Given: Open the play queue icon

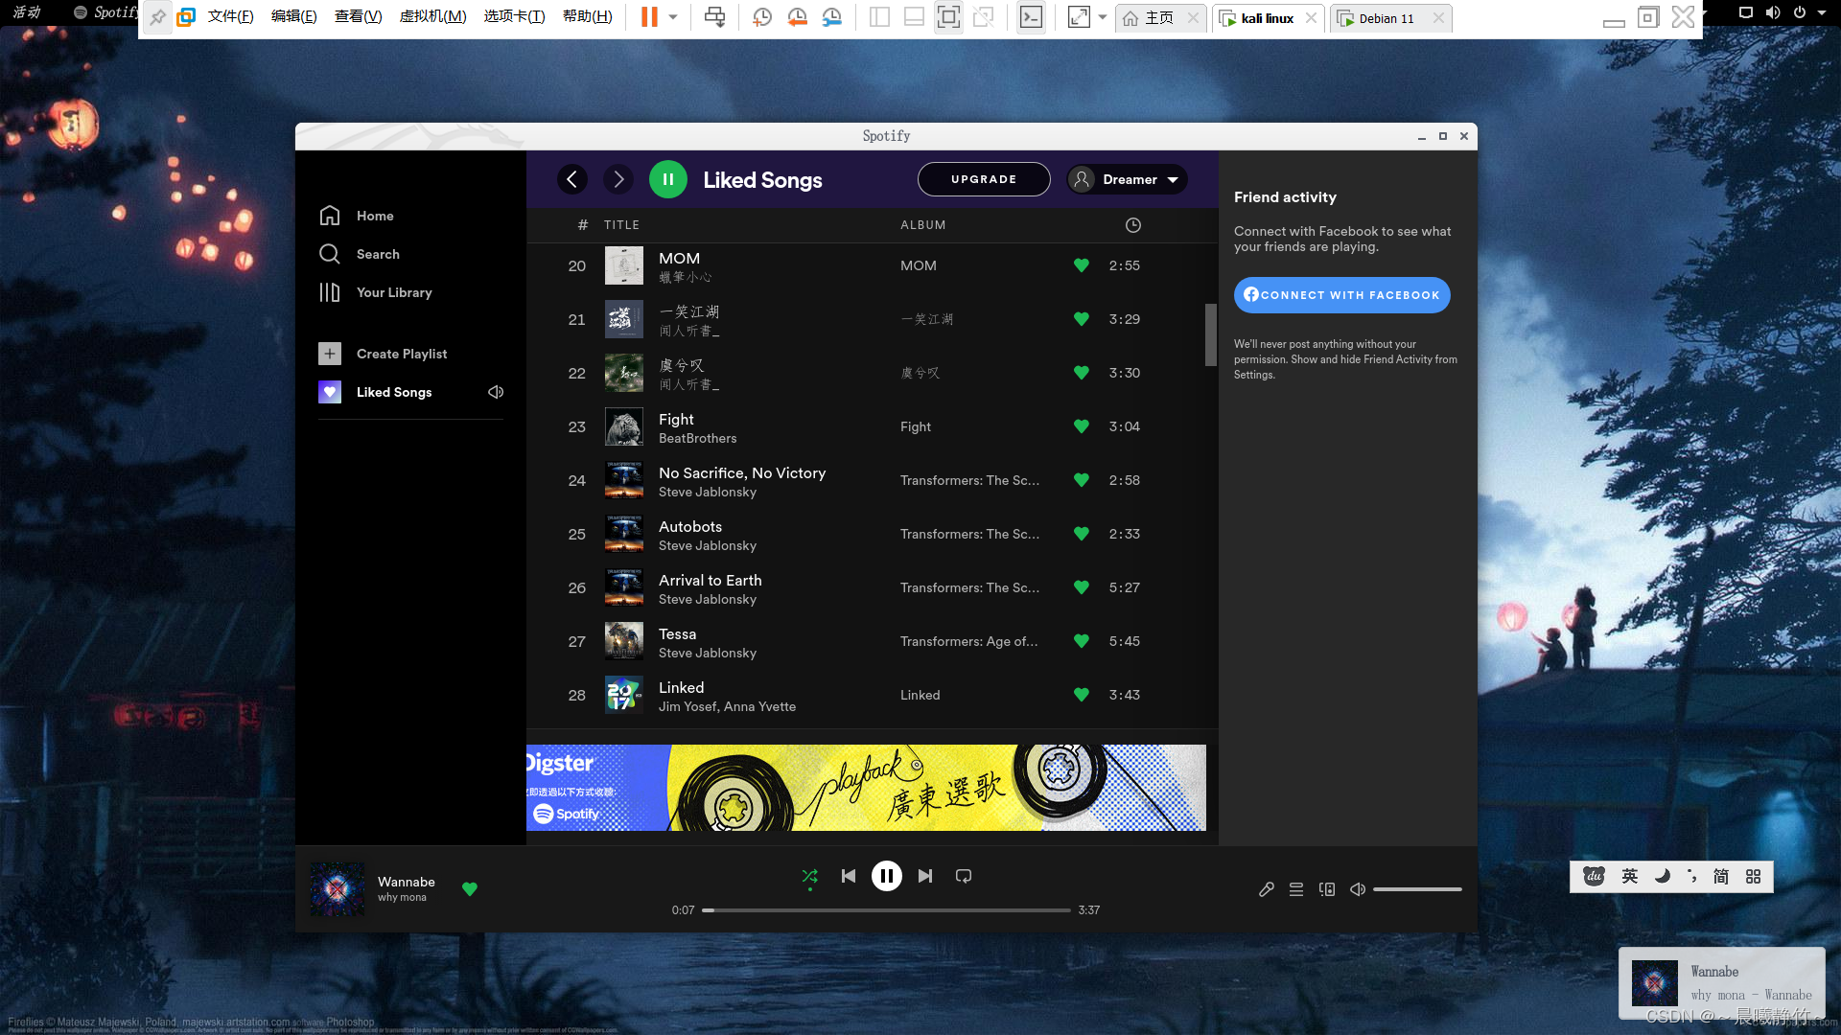Looking at the screenshot, I should click(1296, 889).
